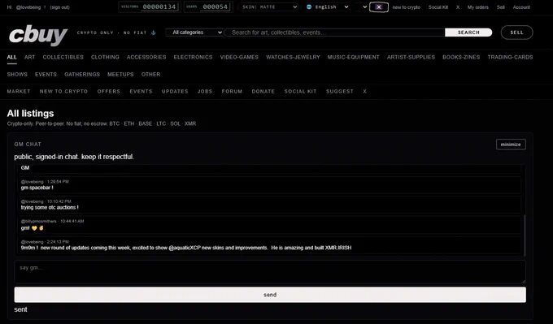Screen dimensions: 553x324
Task: Open UPDATES in the secondary nav
Action: 175,91
